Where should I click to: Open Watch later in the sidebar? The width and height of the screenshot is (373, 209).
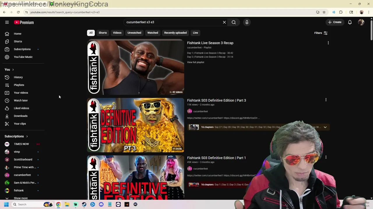tap(23, 100)
